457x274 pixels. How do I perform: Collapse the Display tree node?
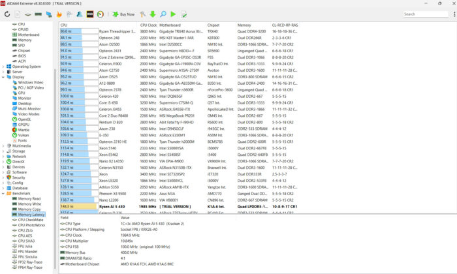3,77
